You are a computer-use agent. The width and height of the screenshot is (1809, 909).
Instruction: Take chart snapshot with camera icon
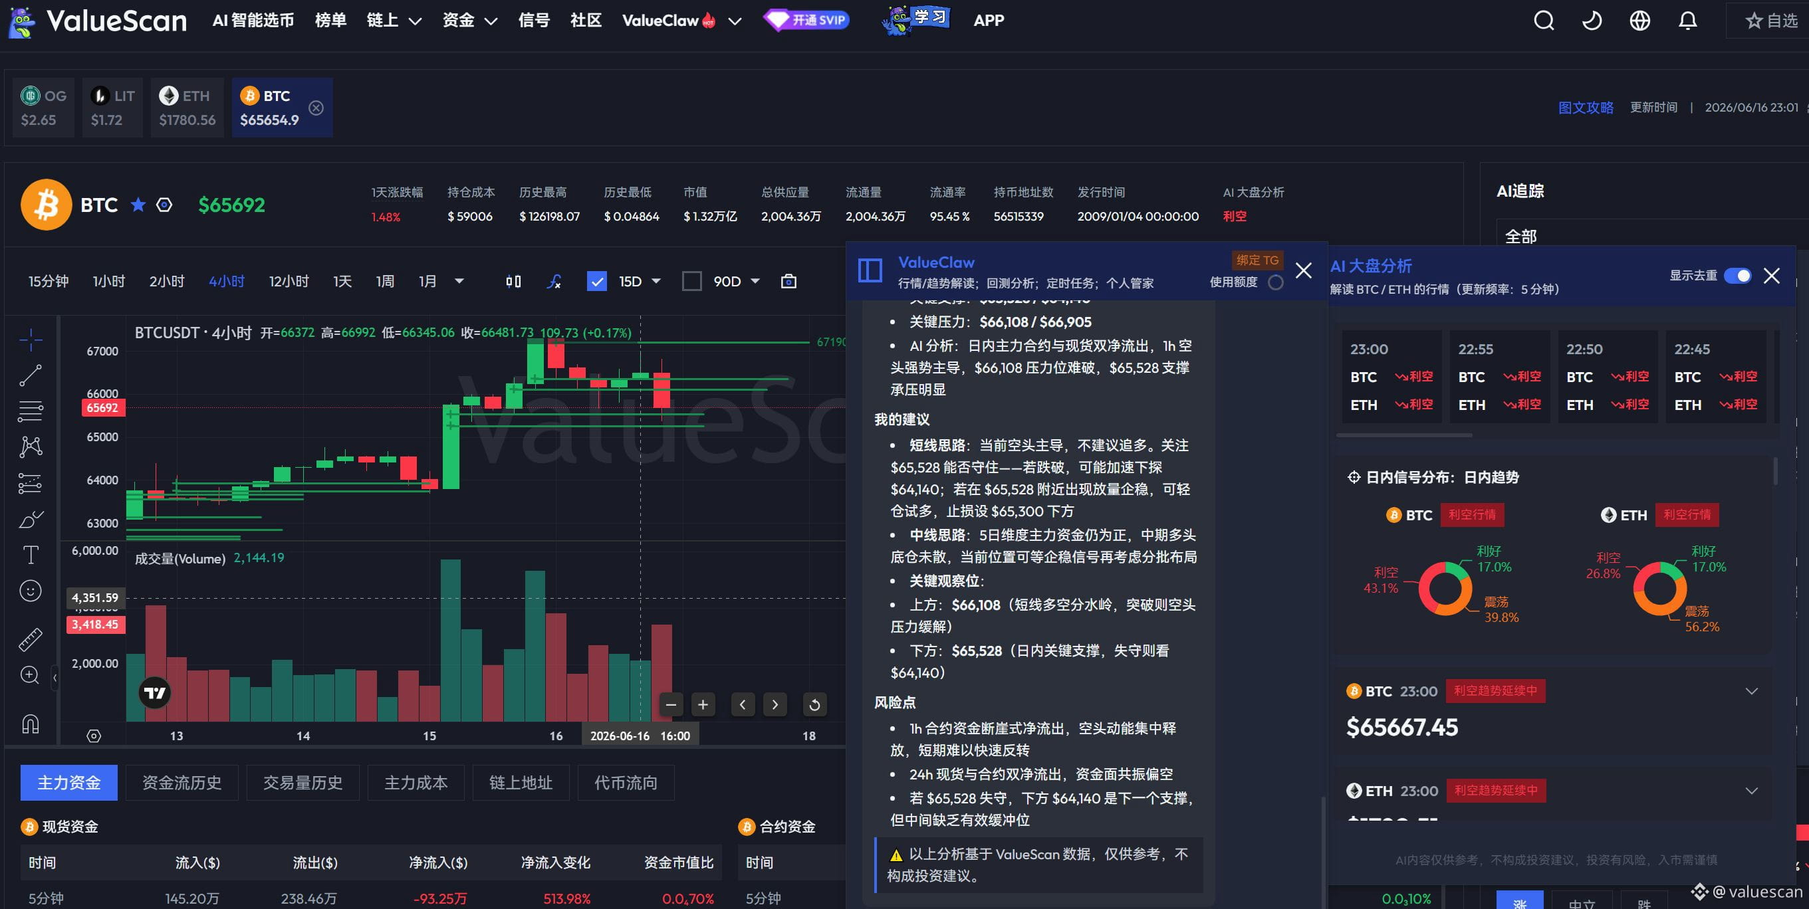[x=788, y=282]
